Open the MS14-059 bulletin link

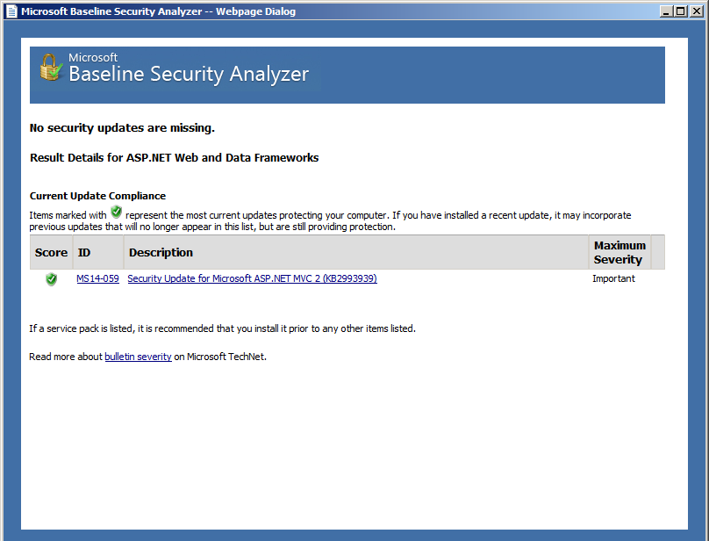(97, 278)
